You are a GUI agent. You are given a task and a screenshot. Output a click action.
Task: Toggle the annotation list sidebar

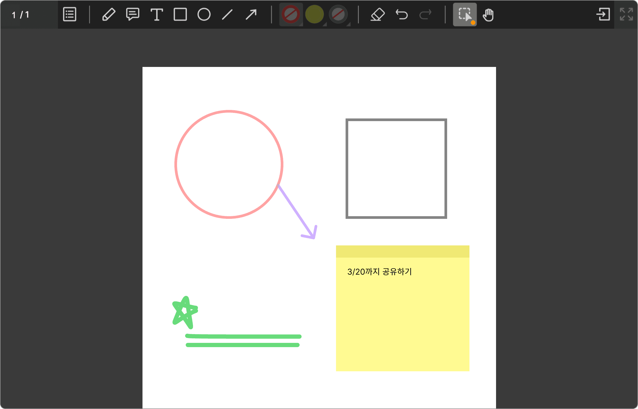pyautogui.click(x=70, y=15)
